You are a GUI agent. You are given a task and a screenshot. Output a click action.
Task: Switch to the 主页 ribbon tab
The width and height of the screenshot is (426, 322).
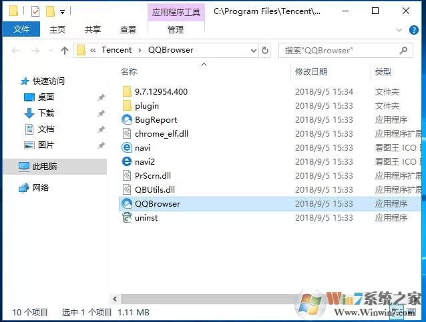[57, 29]
